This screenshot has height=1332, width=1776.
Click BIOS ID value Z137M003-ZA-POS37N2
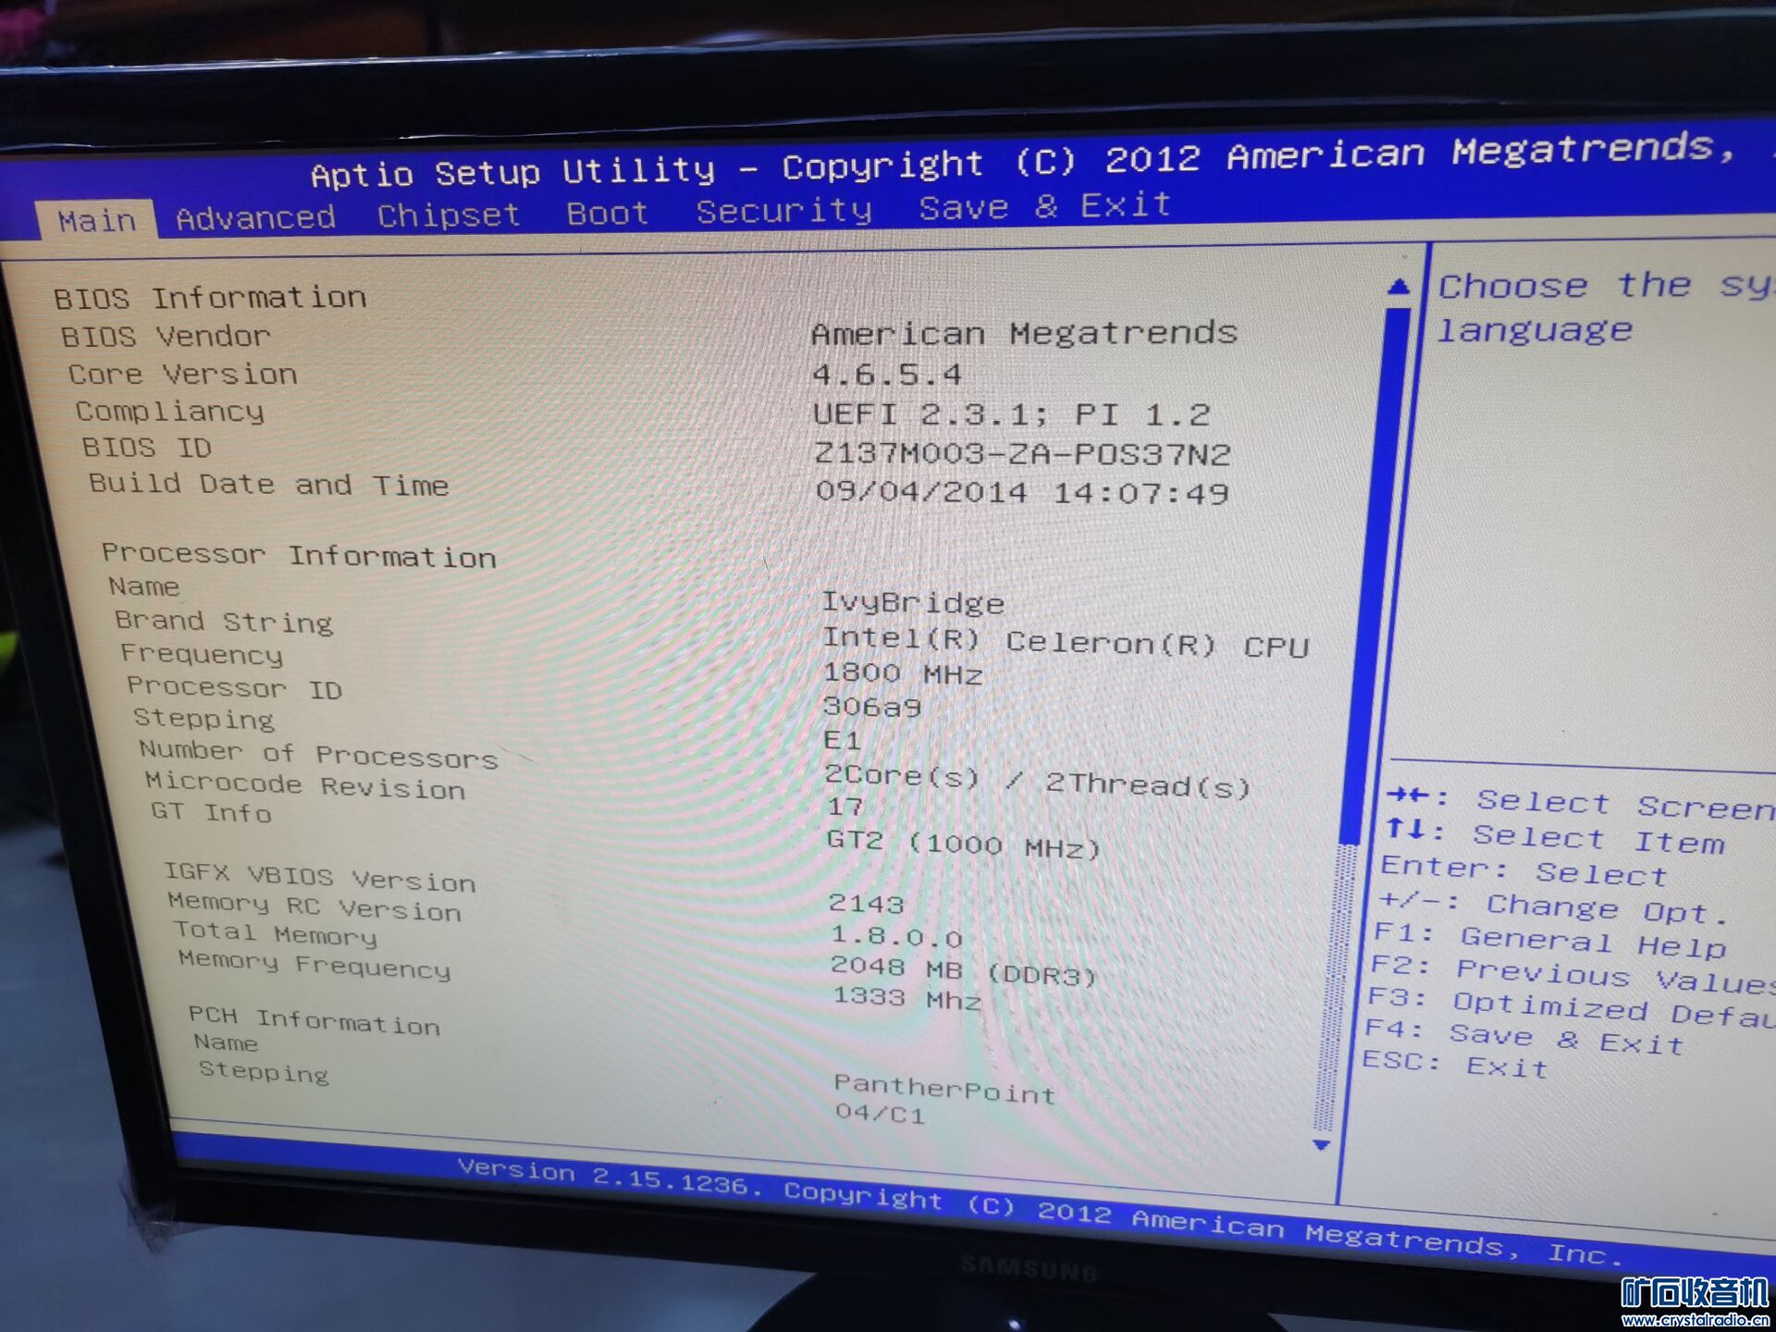click(x=1022, y=454)
